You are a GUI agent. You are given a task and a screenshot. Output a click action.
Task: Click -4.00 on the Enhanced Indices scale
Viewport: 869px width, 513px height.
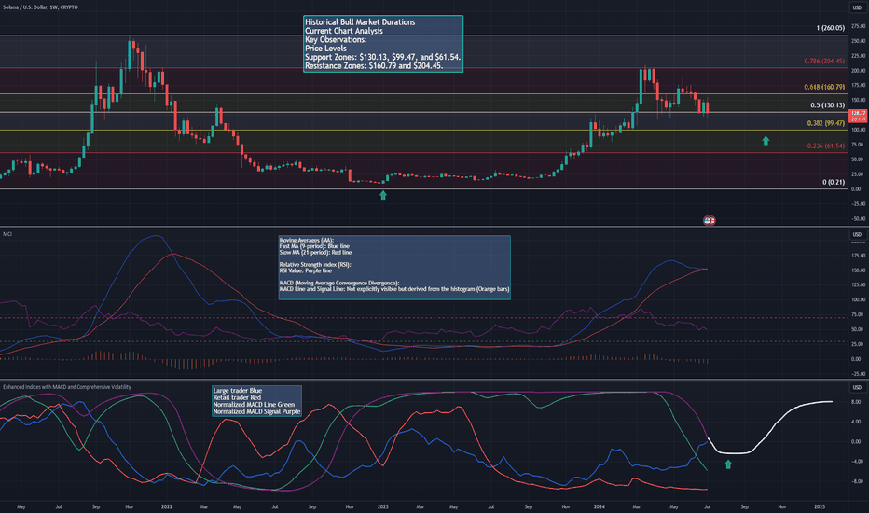(855, 462)
